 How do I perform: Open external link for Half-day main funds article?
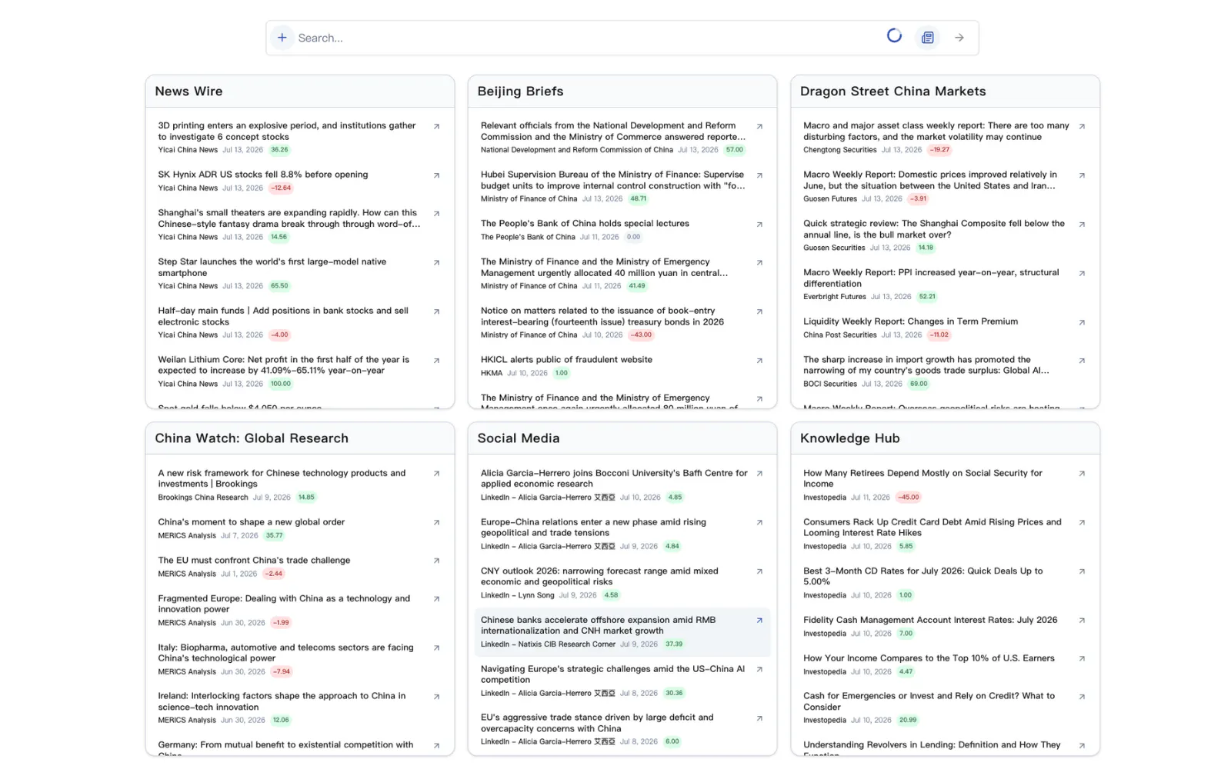pos(436,312)
